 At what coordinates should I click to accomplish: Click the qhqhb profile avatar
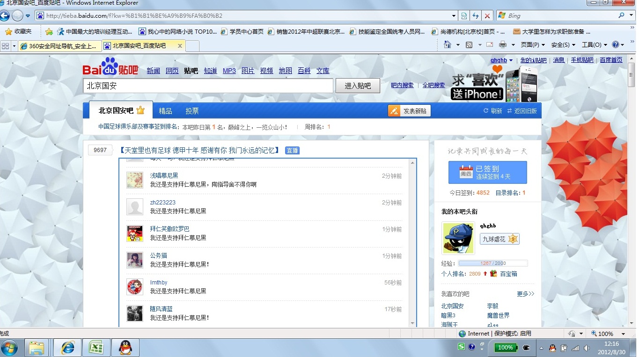(x=458, y=238)
